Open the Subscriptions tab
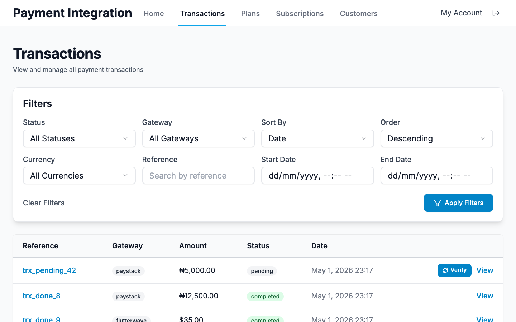Image resolution: width=516 pixels, height=322 pixels. coord(300,14)
